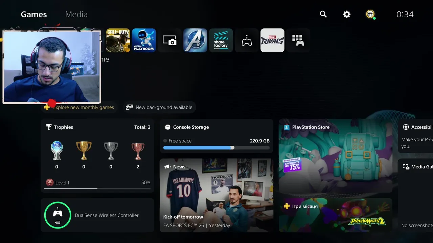
Task: Select the gold trophy icon
Action: pos(84,151)
